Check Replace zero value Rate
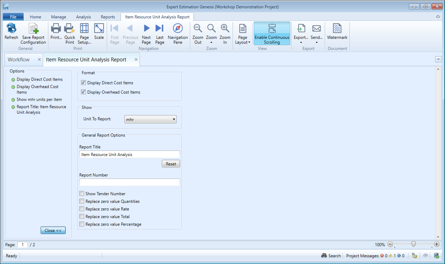This screenshot has height=264, width=445. (82, 209)
